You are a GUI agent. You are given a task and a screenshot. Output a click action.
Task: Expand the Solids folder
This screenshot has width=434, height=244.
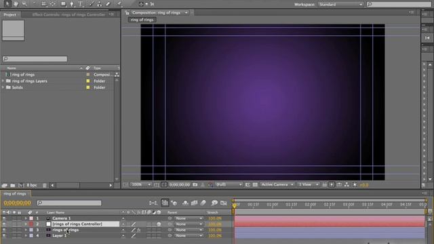click(x=3, y=87)
